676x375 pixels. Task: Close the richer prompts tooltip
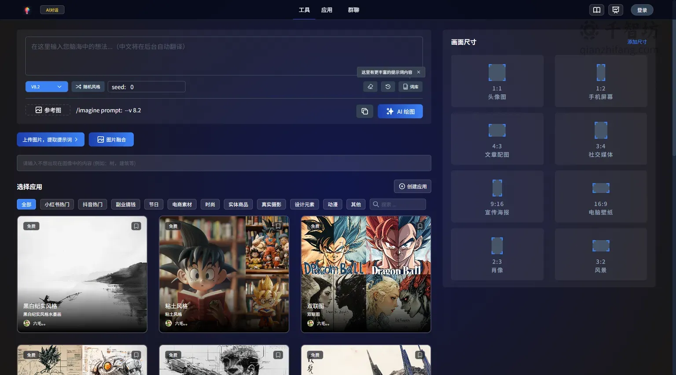tap(419, 72)
